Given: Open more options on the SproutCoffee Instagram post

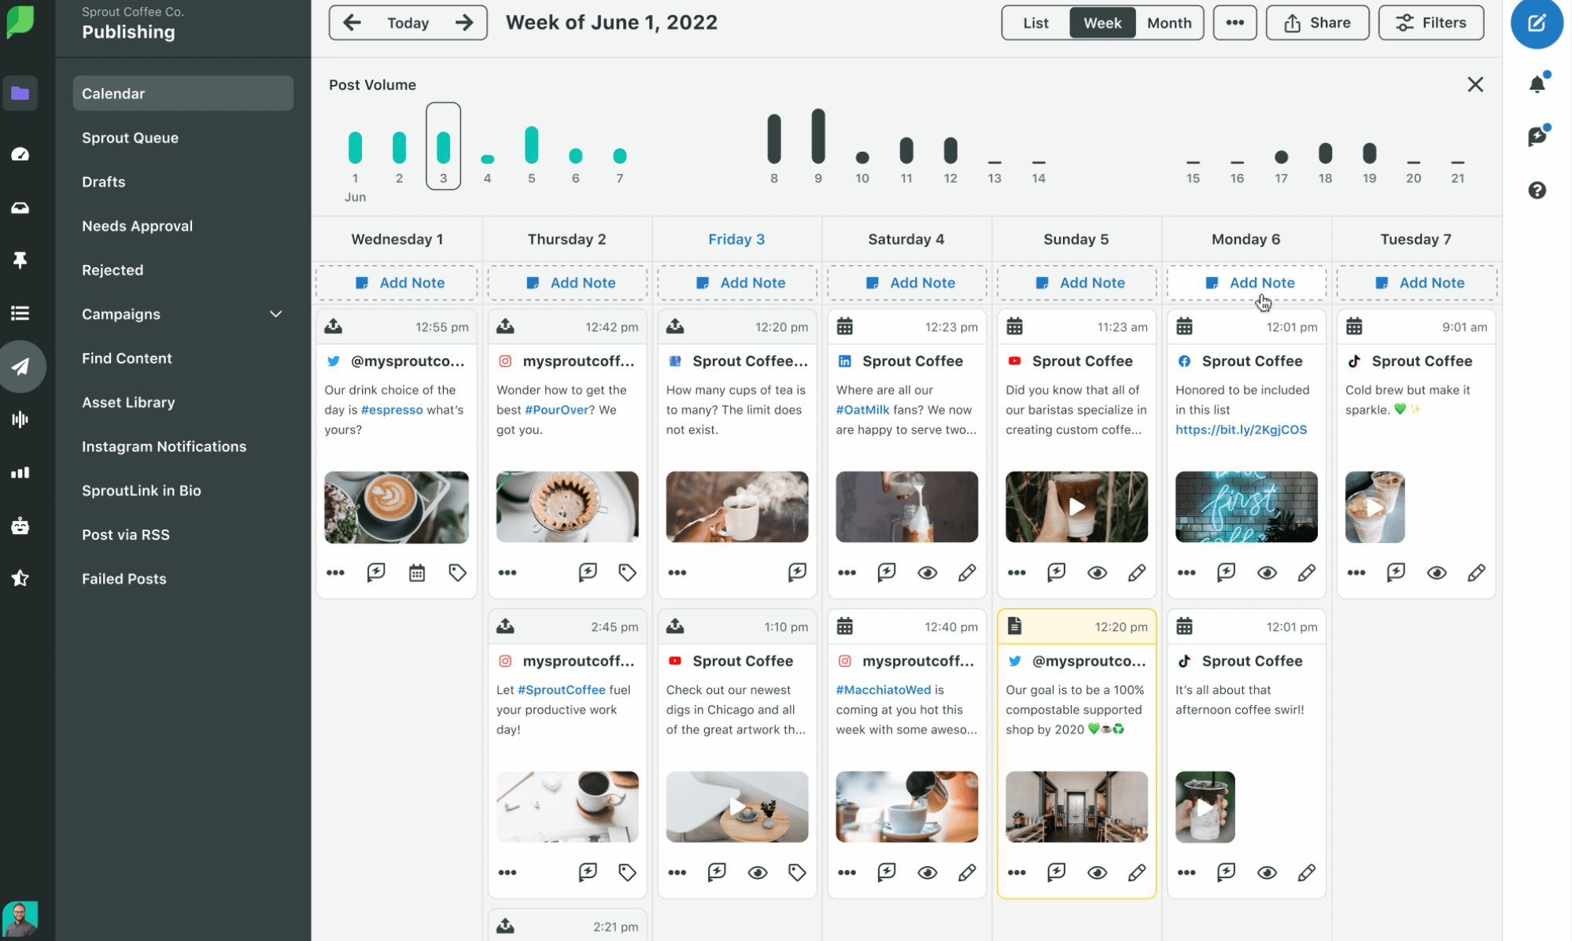Looking at the screenshot, I should pos(507,873).
